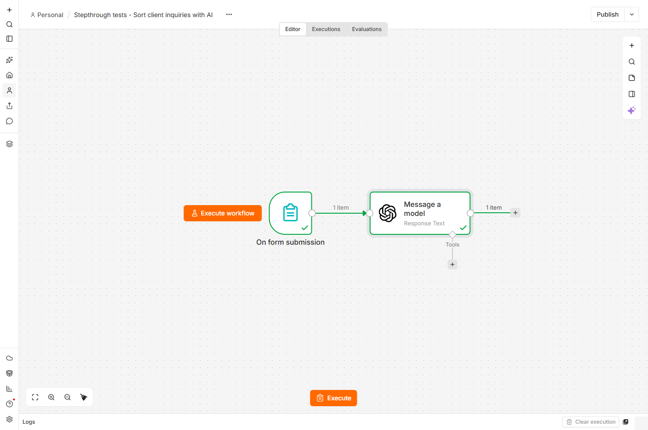This screenshot has height=430, width=648.
Task: Click the '1 item' label before Message node
Action: point(341,207)
